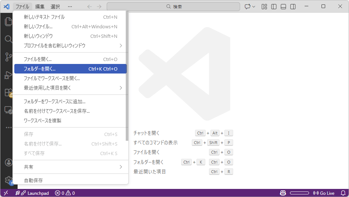Click the Go Live status bar item
Image resolution: width=349 pixels, height=197 pixels.
[324, 193]
